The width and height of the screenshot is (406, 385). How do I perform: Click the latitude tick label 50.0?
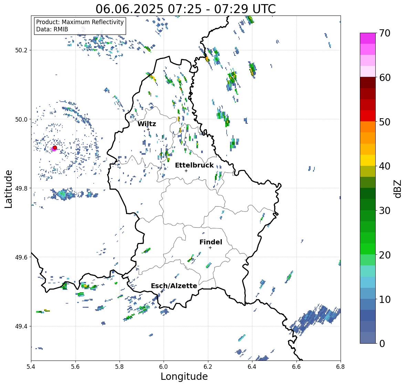[21, 120]
